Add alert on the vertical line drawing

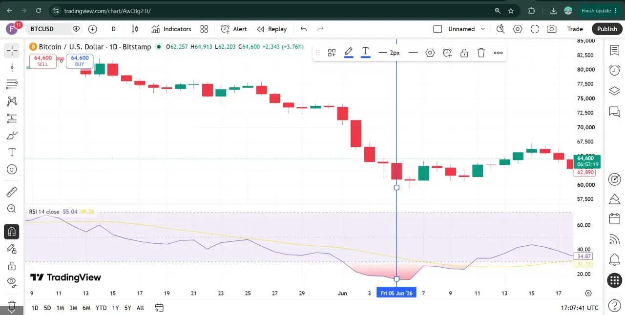click(x=447, y=53)
